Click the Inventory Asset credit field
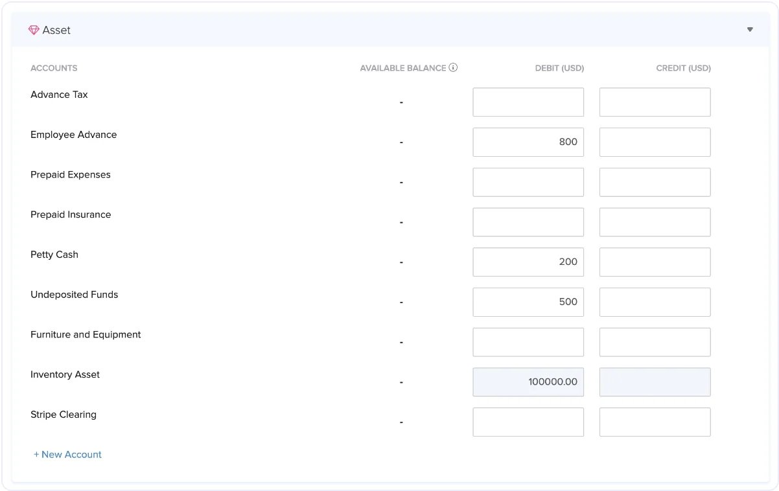The image size is (779, 491). point(655,382)
